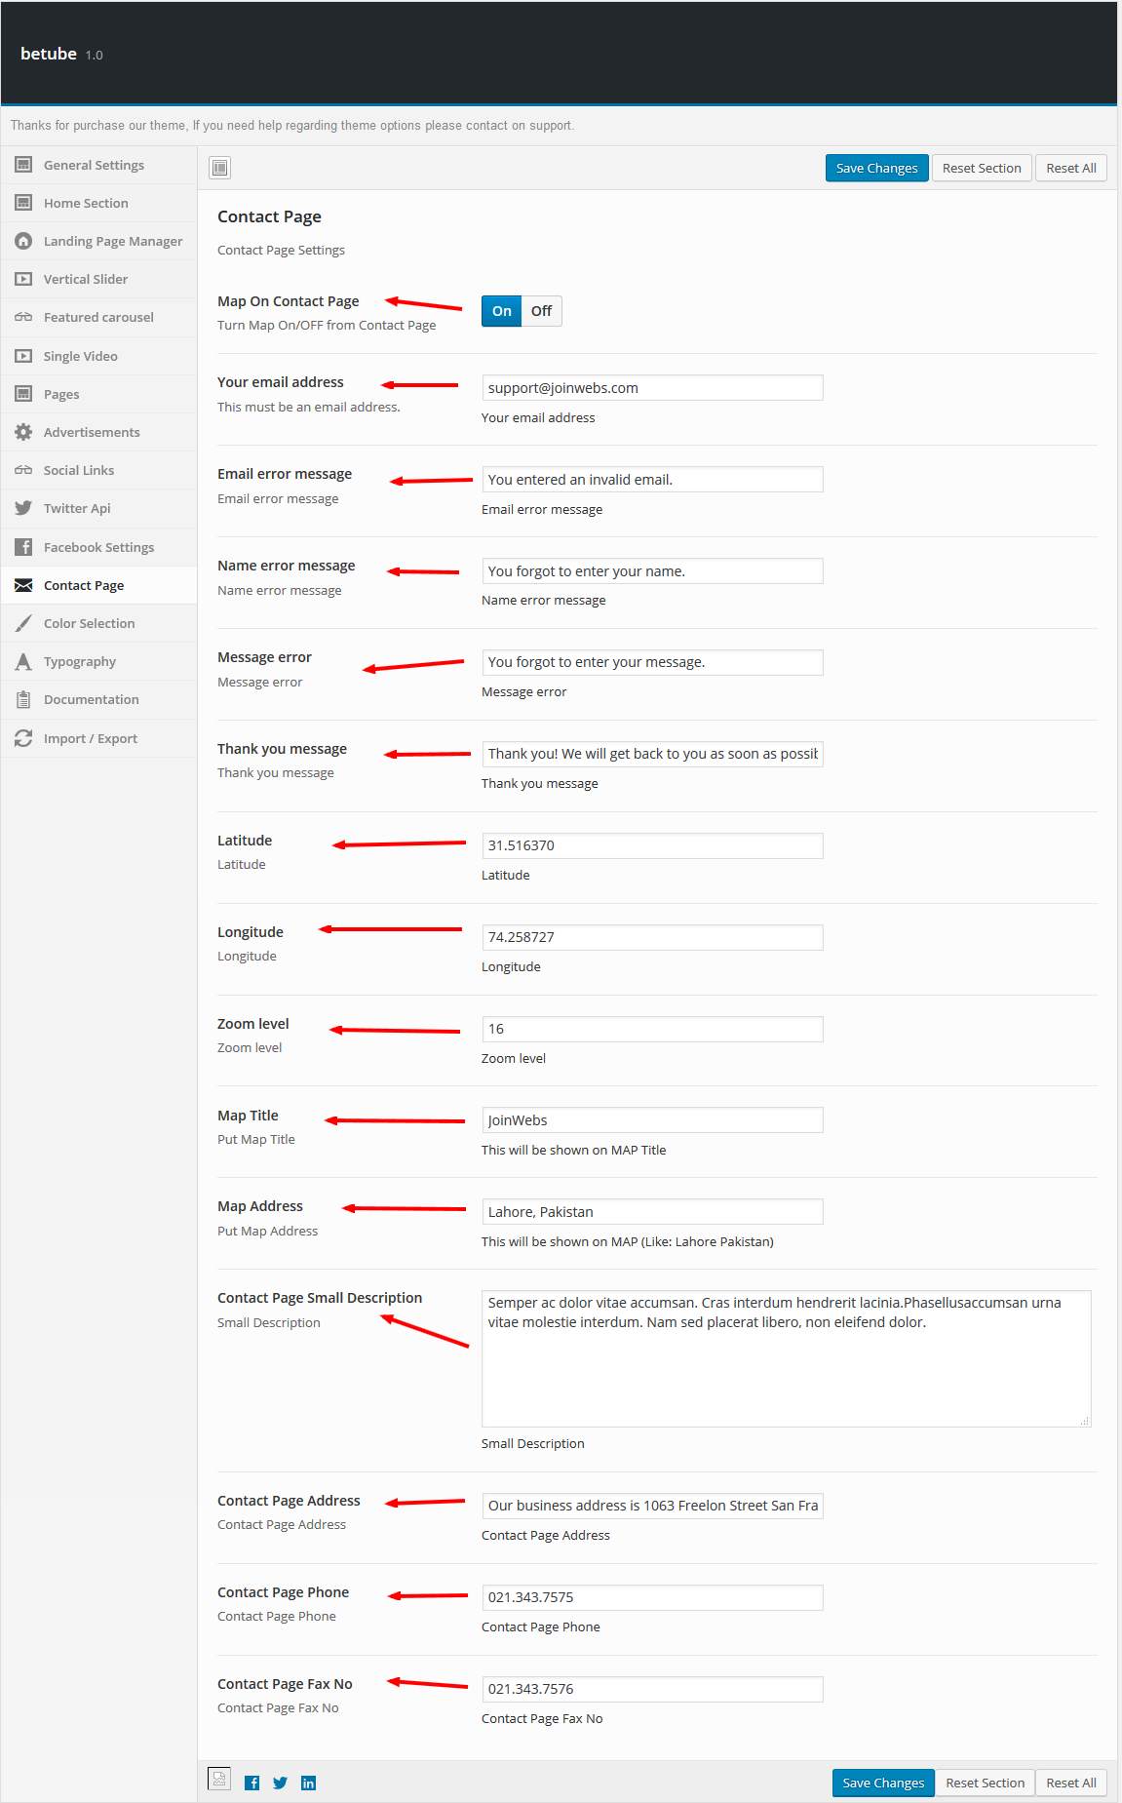Open Documentation section
The image size is (1122, 1803).
pos(98,699)
